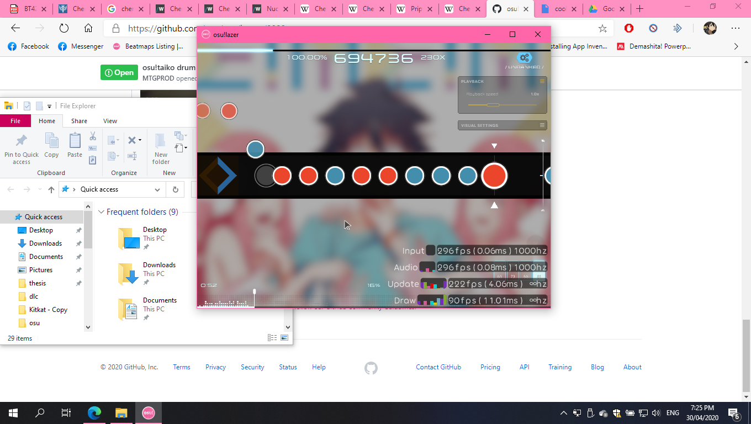Select Desktop in the navigation pane
The height and width of the screenshot is (424, 751).
(x=41, y=230)
